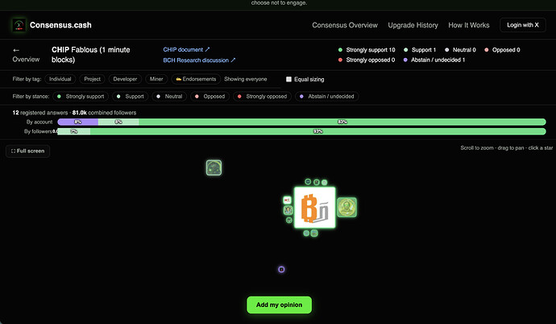Select the isolated green avatar at upper left of graph
This screenshot has width=556, height=324.
[x=214, y=168]
